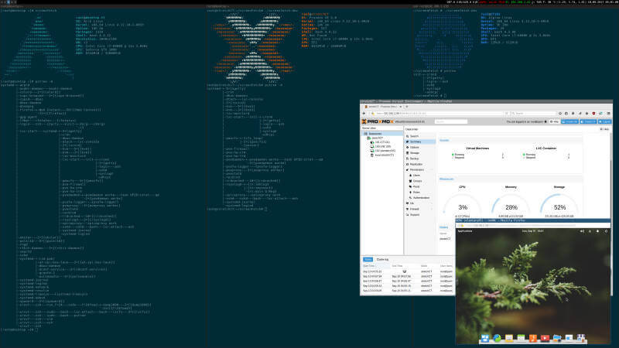Click the Create CT button in Proxmox header
The height and width of the screenshot is (348, 619).
588,121
